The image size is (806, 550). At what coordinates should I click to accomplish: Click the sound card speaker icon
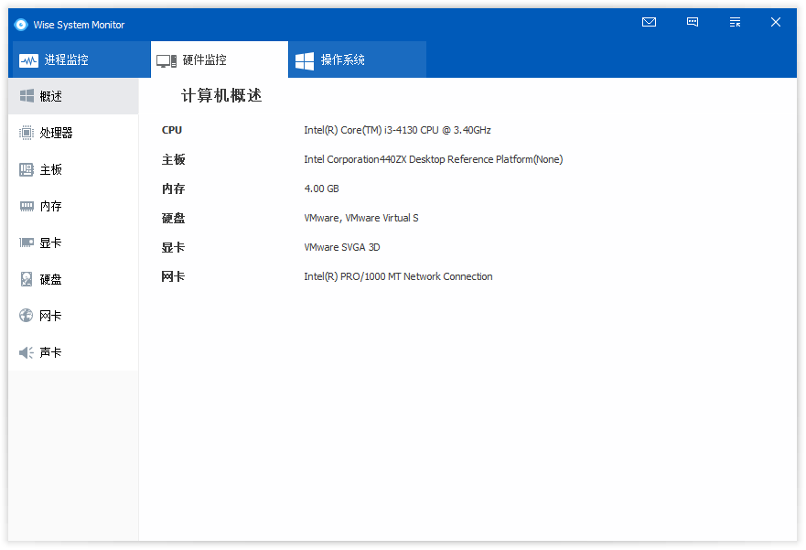click(27, 352)
